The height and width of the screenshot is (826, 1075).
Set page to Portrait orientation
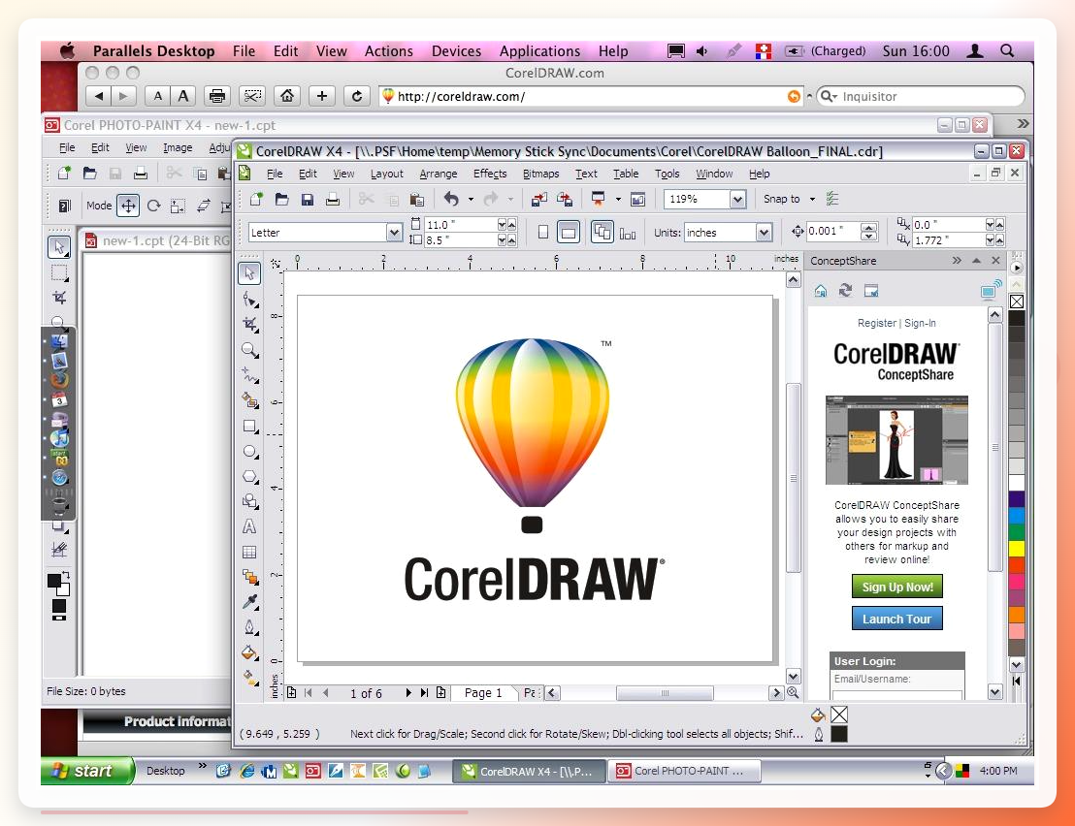543,233
